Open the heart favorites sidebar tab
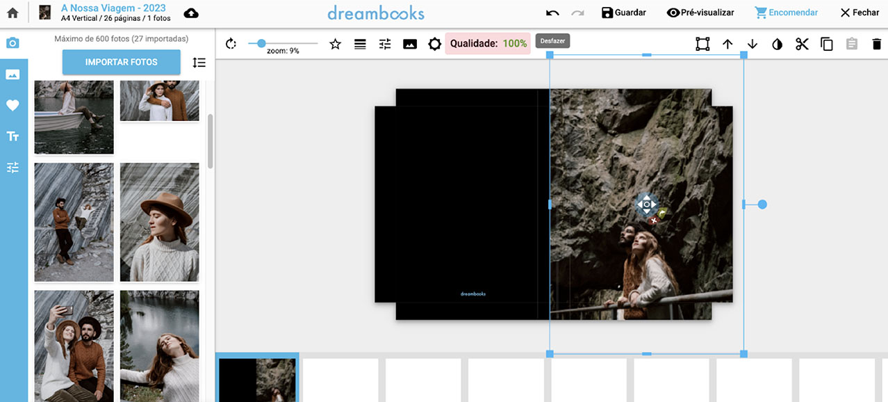 (x=13, y=105)
